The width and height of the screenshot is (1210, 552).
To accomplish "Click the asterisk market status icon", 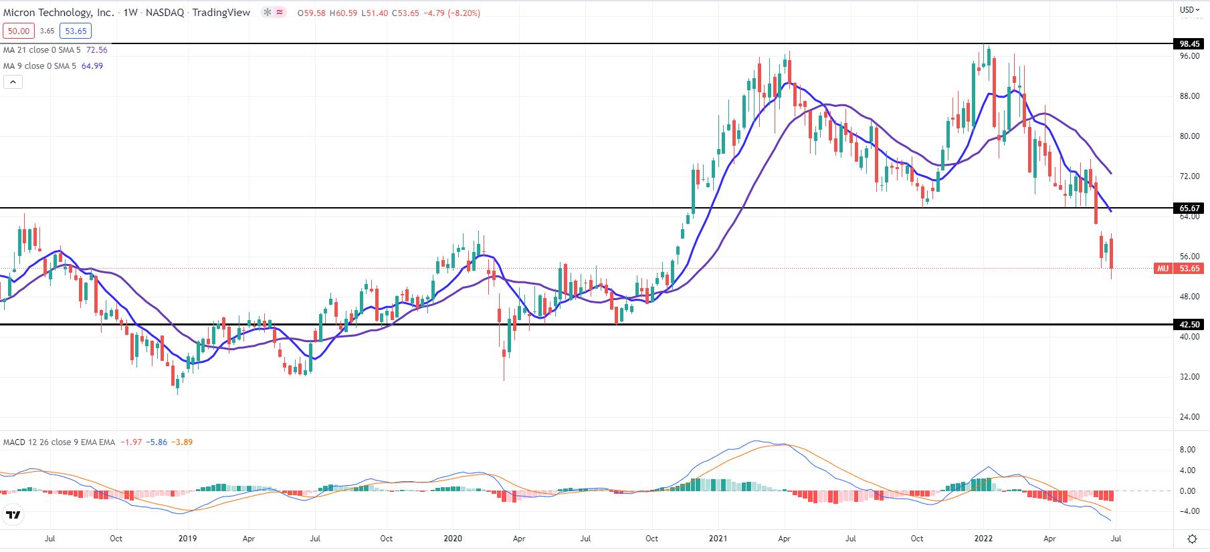I will [x=268, y=13].
